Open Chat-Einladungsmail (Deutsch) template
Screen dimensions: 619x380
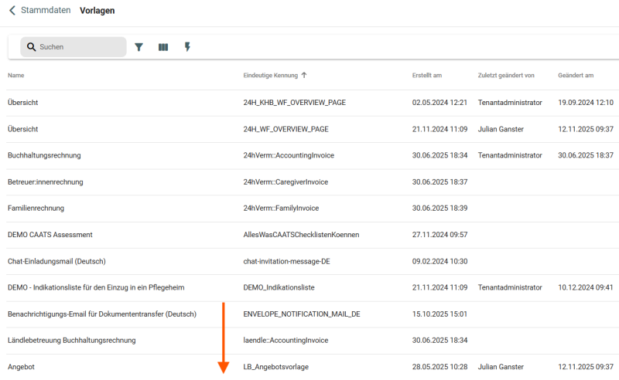pyautogui.click(x=56, y=261)
